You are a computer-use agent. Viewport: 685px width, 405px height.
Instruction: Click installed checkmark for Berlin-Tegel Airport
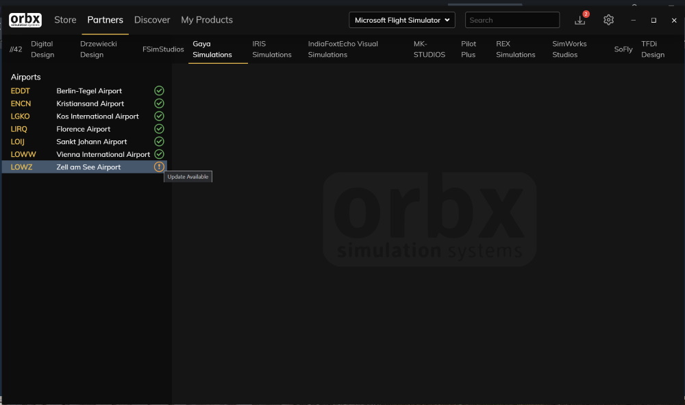(159, 90)
